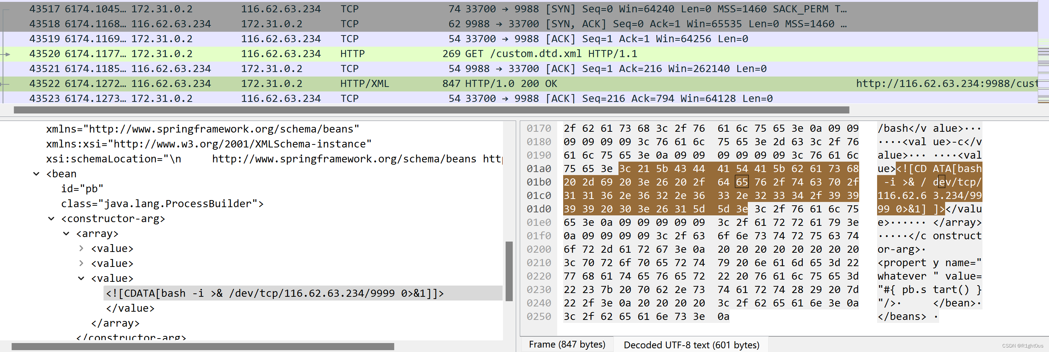Click hex offset 0250 row label
This screenshot has width=1049, height=352.
pyautogui.click(x=539, y=316)
